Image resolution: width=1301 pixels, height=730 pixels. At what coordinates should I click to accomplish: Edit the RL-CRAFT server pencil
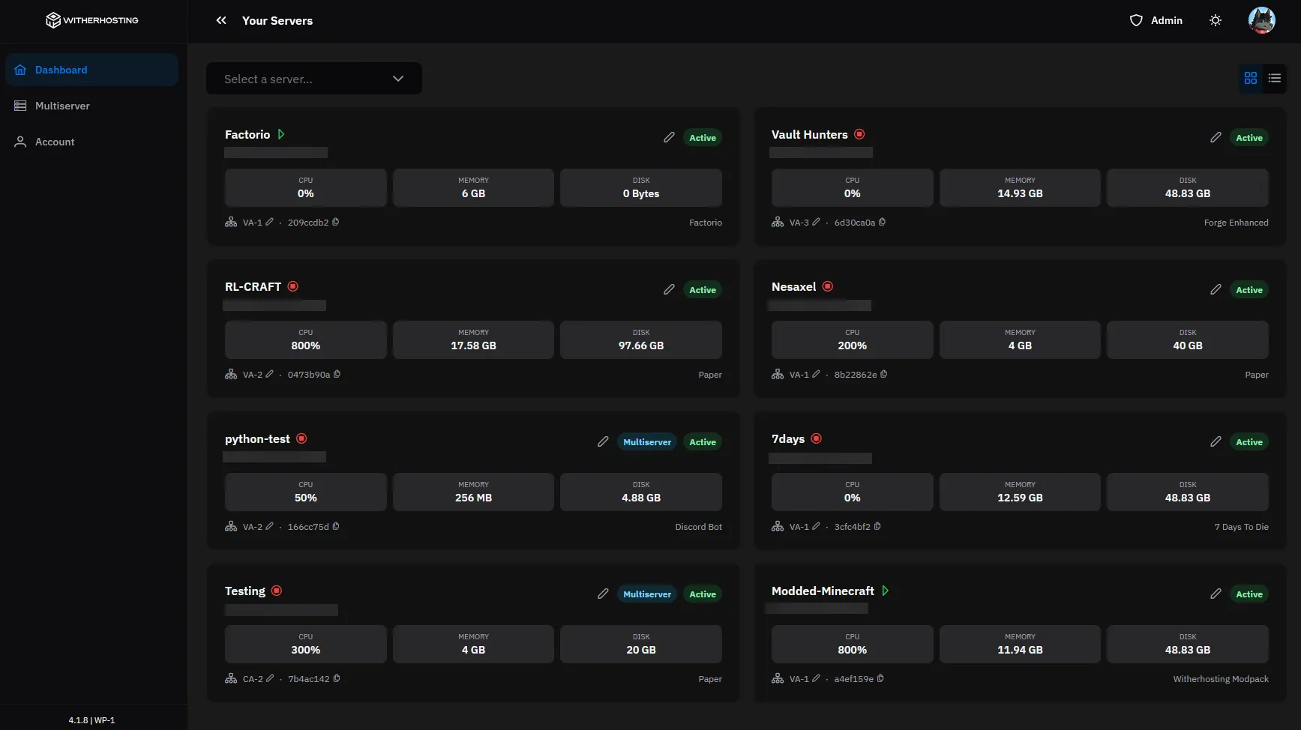point(669,289)
